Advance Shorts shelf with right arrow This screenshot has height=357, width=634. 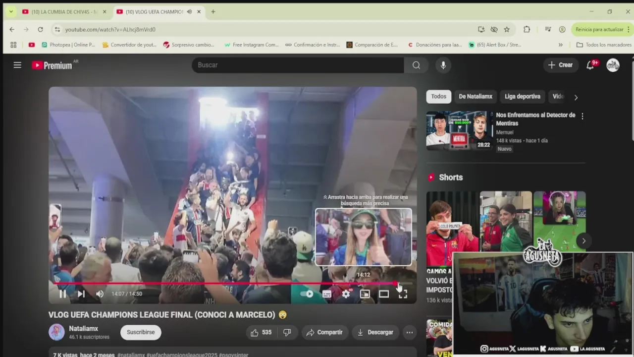583,241
